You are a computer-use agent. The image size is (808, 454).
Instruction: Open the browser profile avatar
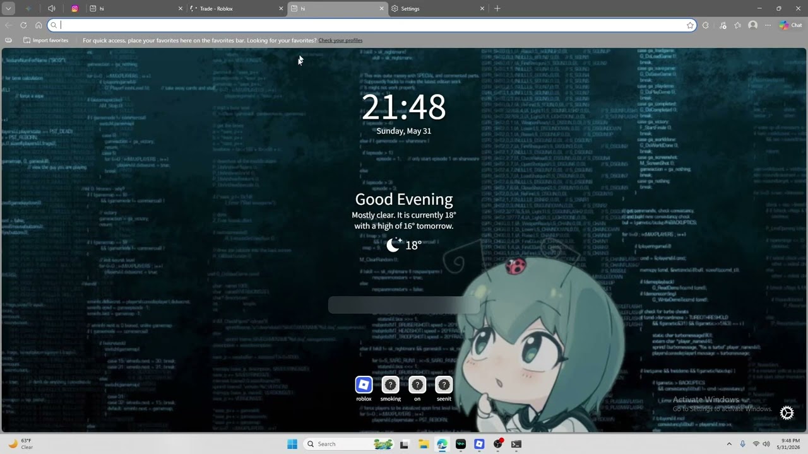[x=752, y=25]
